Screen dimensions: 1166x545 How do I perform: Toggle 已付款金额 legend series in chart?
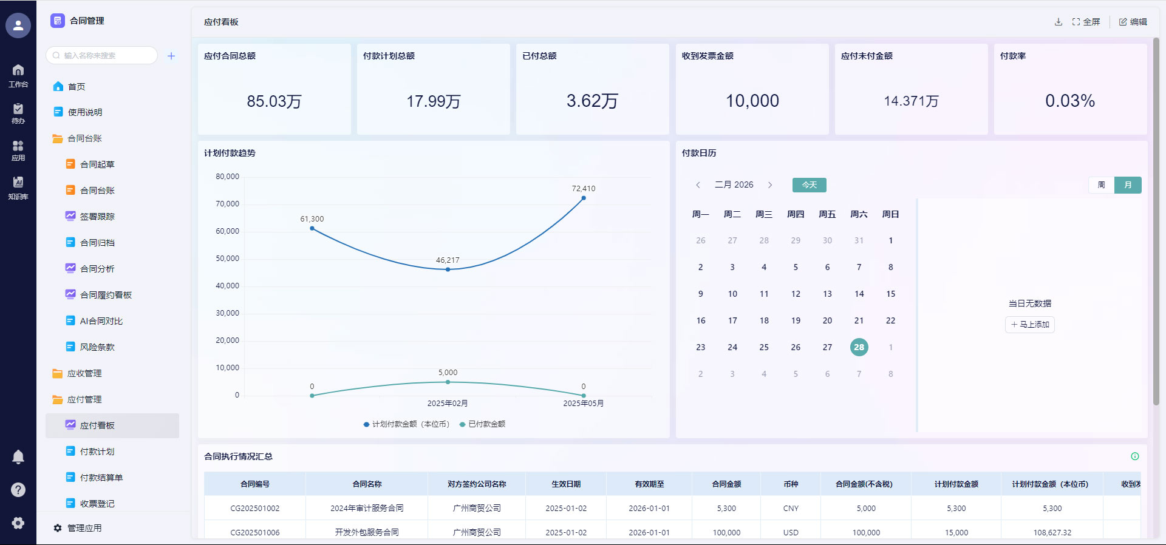483,424
